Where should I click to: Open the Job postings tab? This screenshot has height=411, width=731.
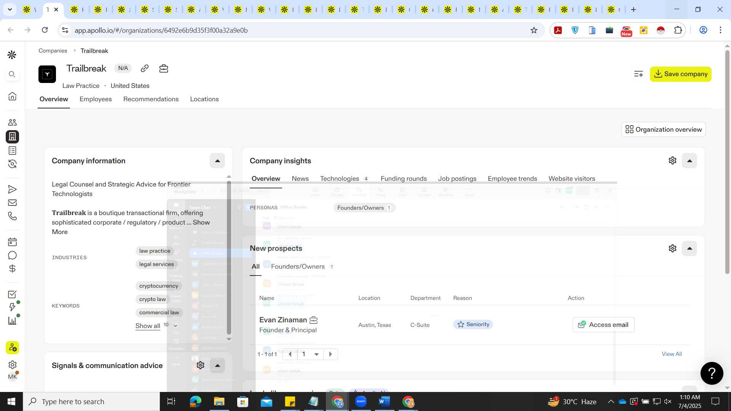[457, 178]
